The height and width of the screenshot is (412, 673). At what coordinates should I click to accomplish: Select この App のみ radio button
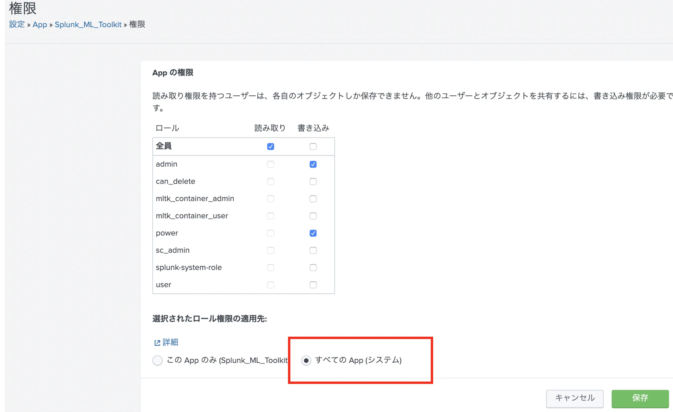(158, 360)
